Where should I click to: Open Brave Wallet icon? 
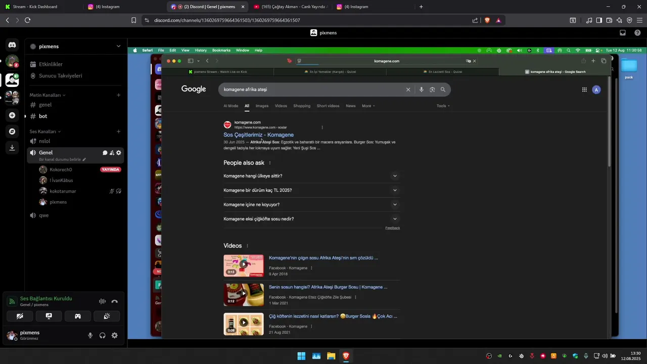[609, 20]
